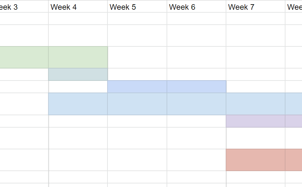Screen dimensions: 302x187
Task: Select the Week 7 header cell
Action: tap(256, 6)
